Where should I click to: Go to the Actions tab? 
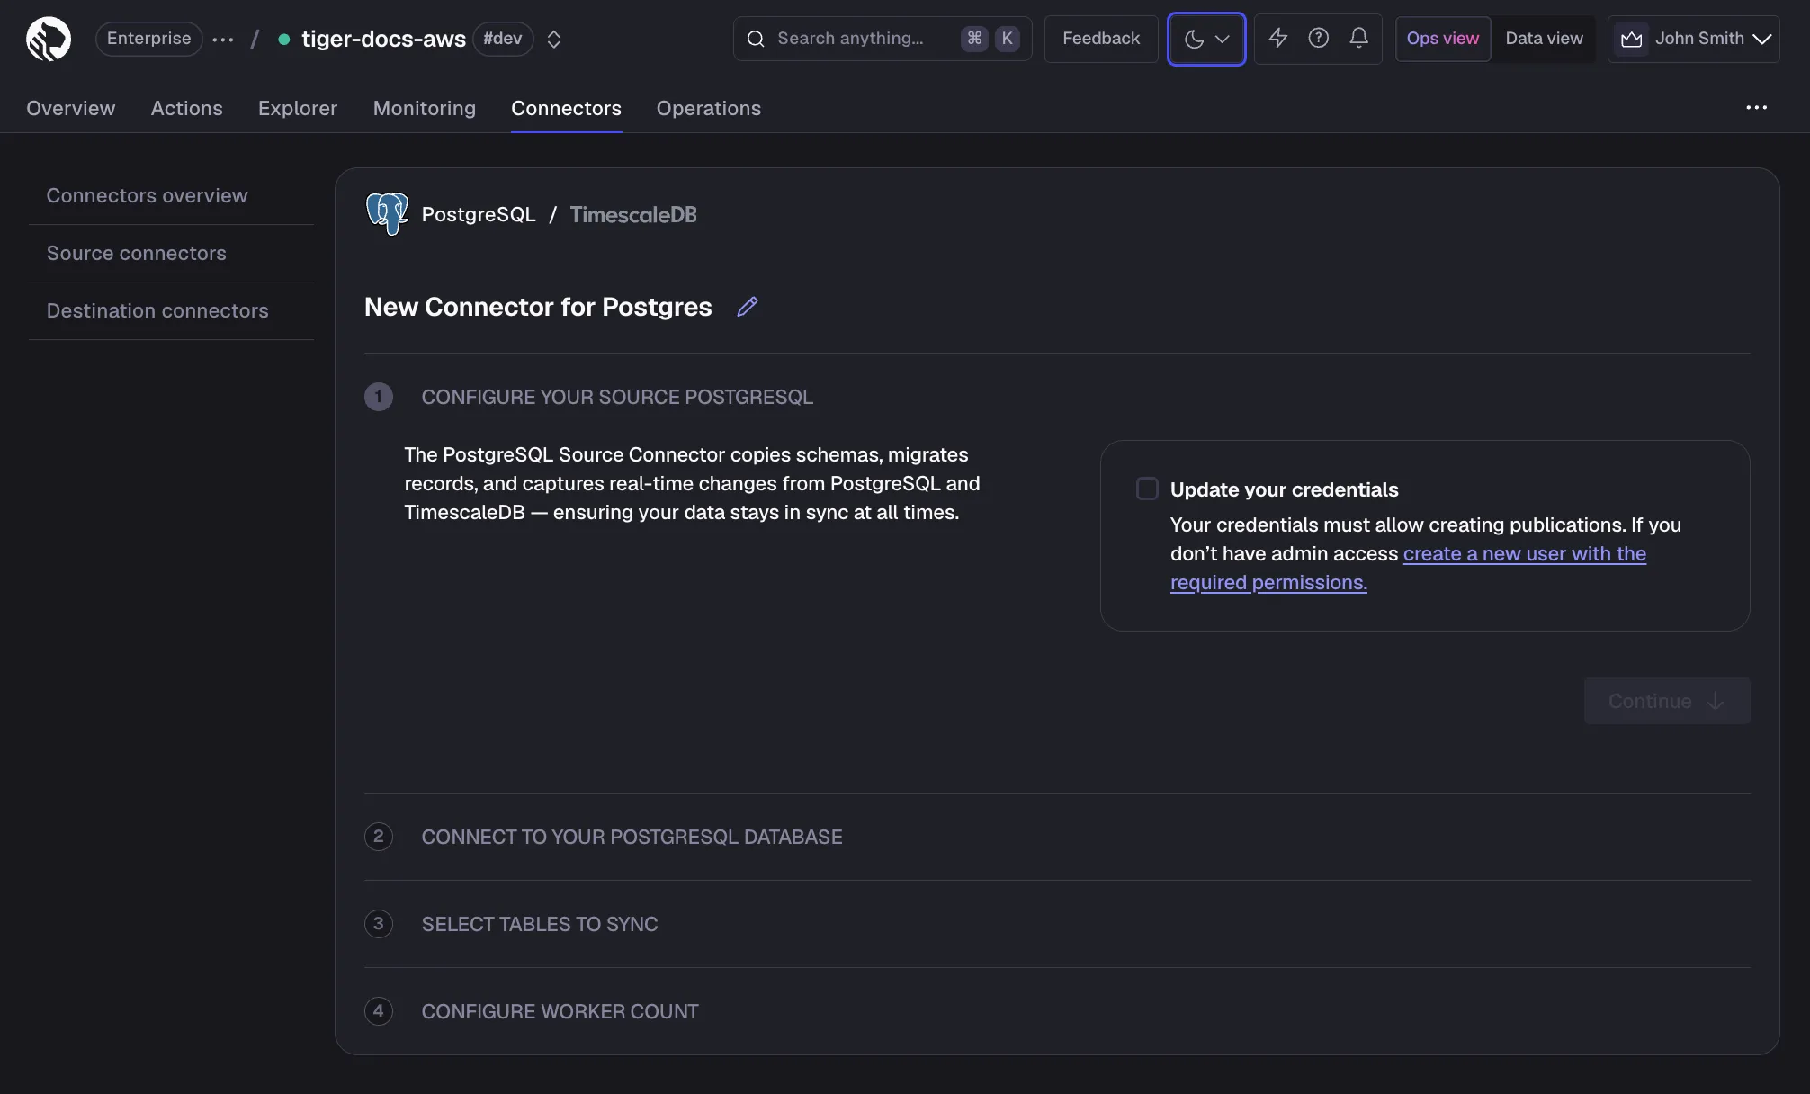pyautogui.click(x=186, y=108)
